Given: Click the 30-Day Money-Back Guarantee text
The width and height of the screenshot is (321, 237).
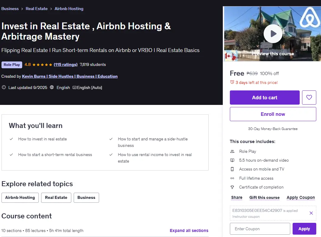Looking at the screenshot, I should click(x=273, y=129).
